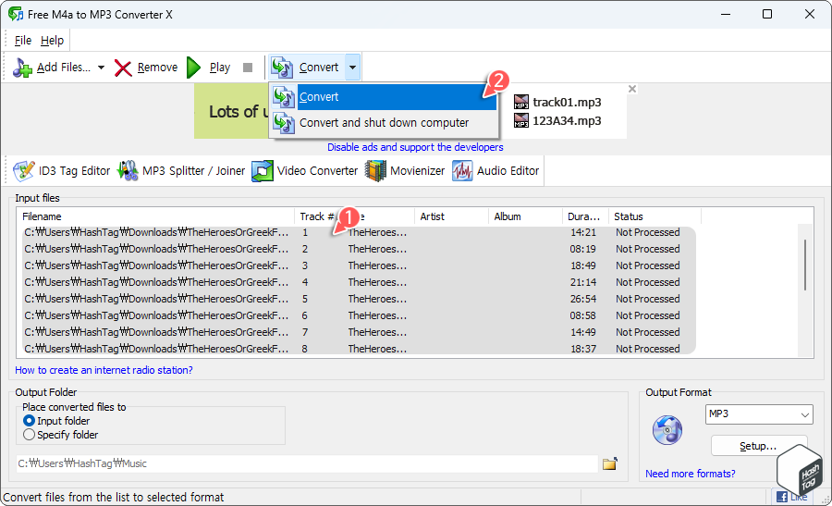The image size is (832, 506).
Task: Select the file row for track 7
Action: pos(357,332)
